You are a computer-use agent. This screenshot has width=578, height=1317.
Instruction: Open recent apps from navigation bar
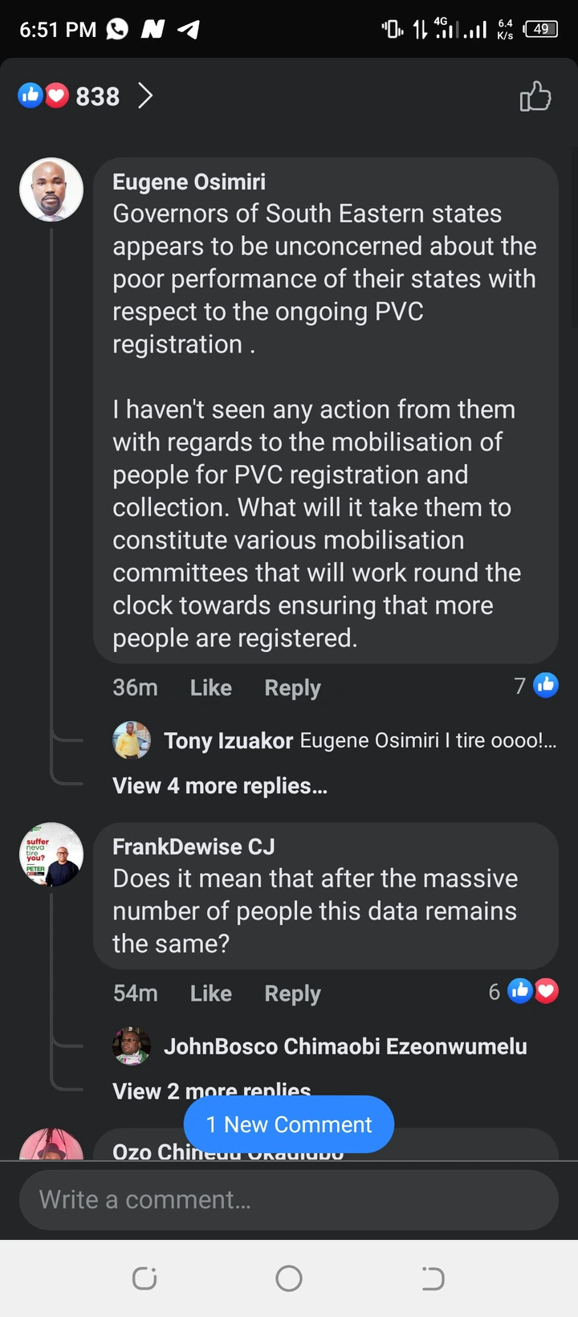click(x=144, y=1278)
